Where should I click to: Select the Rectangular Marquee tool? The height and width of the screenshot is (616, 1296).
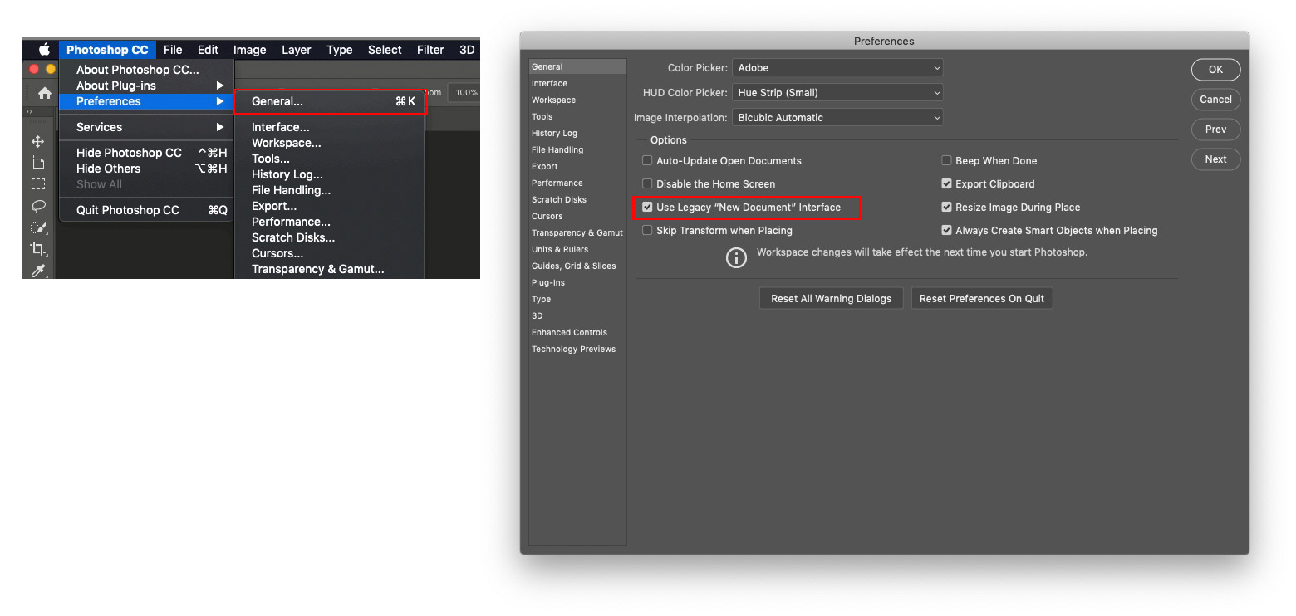point(38,184)
